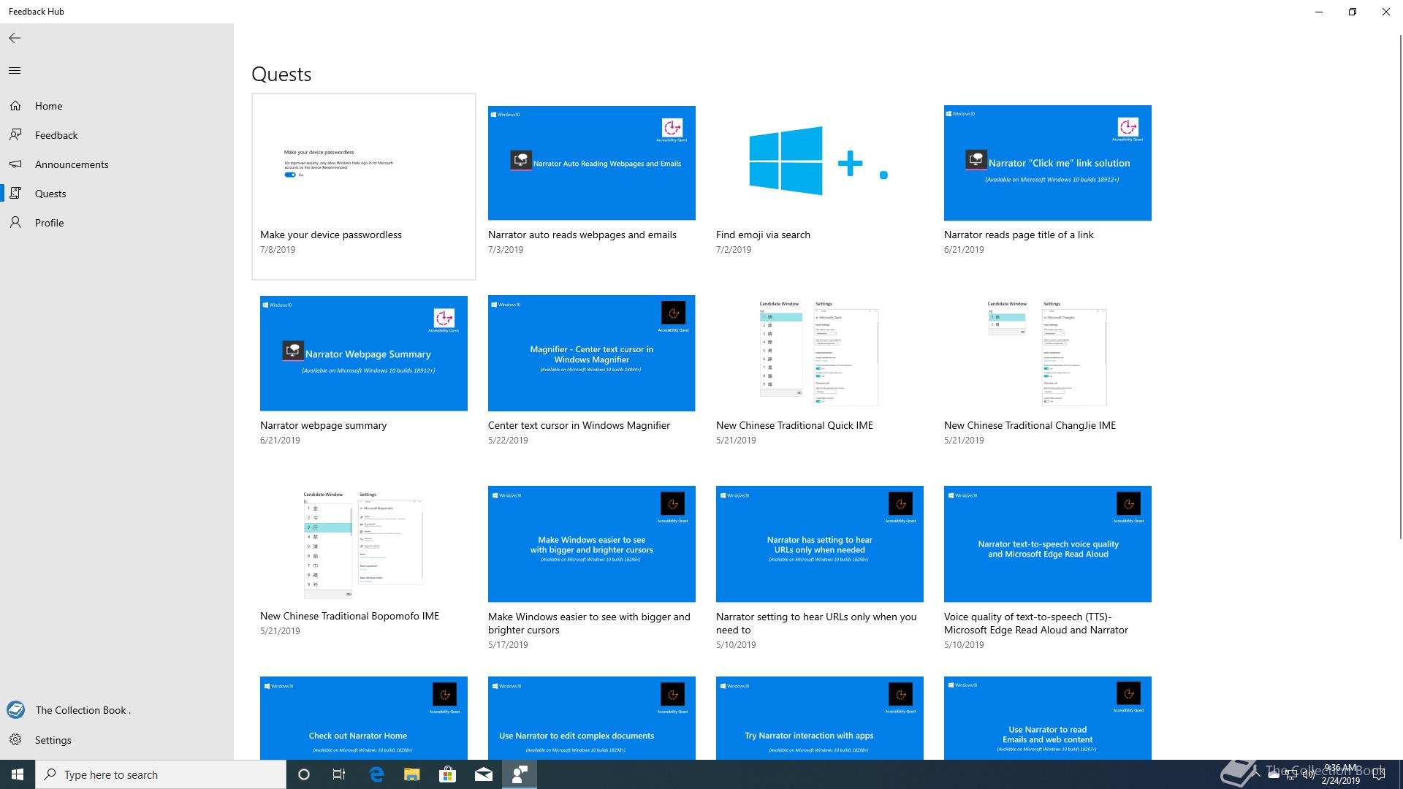Image resolution: width=1403 pixels, height=789 pixels.
Task: Click the taskbar search box
Action: [161, 774]
